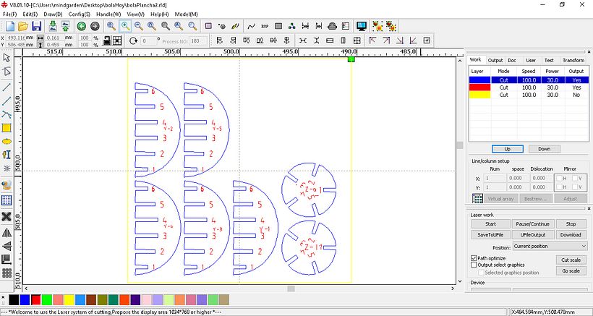Switch to the Output tab
This screenshot has width=593, height=316.
tap(495, 60)
